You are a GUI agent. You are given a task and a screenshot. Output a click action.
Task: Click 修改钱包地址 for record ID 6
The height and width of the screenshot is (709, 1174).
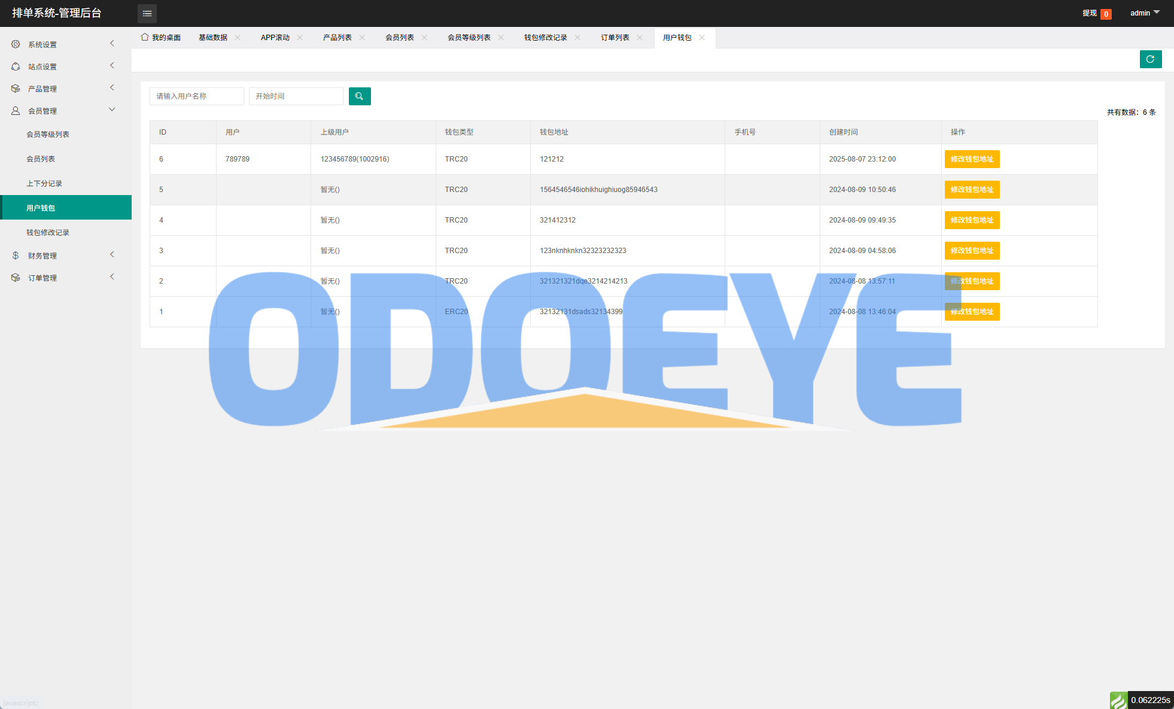(972, 159)
